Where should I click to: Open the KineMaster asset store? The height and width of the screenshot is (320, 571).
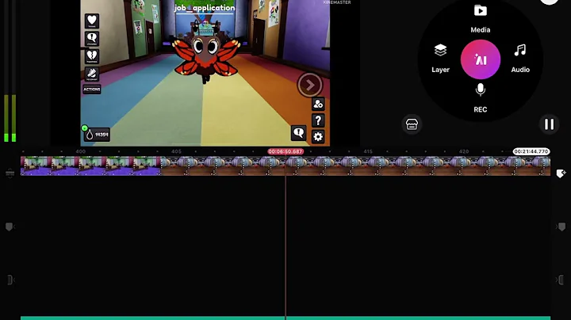click(x=412, y=124)
